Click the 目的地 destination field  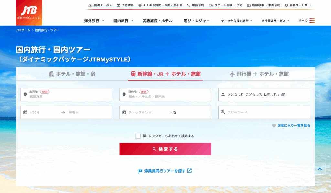point(165,94)
